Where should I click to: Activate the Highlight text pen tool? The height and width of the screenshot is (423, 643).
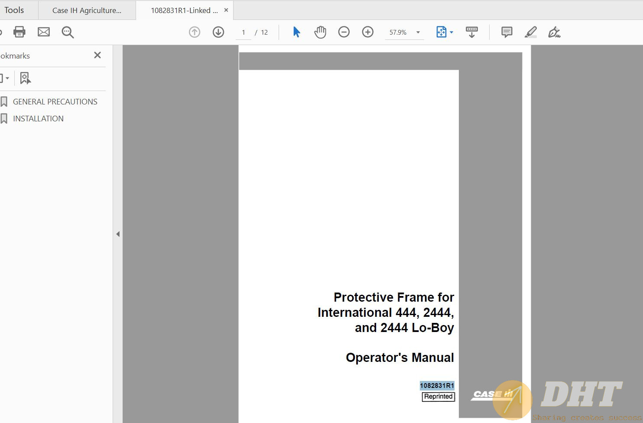531,32
